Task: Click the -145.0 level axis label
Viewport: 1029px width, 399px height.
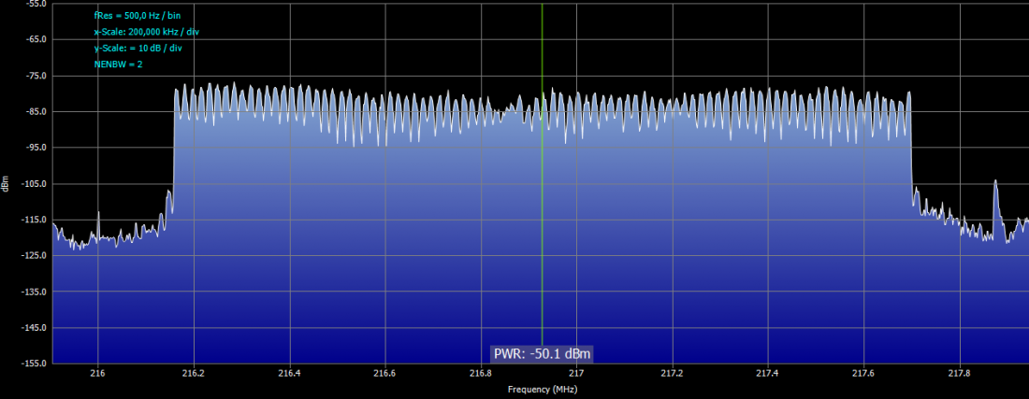Action: (35, 328)
